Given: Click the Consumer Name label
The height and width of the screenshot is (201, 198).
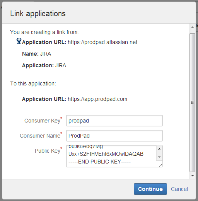Looking at the screenshot, I should 40,136.
